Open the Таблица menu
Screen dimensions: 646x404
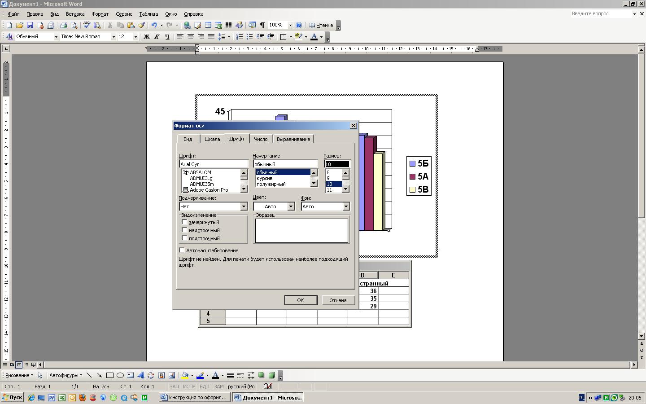(x=148, y=14)
